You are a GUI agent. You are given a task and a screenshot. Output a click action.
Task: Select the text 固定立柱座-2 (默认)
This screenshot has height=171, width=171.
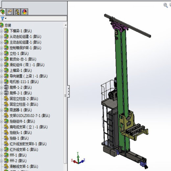click(24, 99)
